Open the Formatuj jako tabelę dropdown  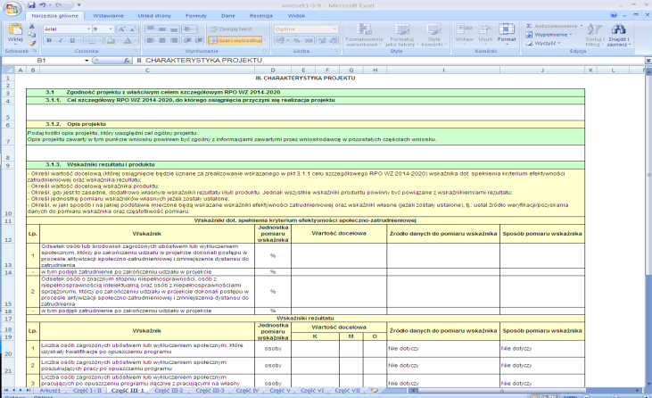[x=401, y=35]
